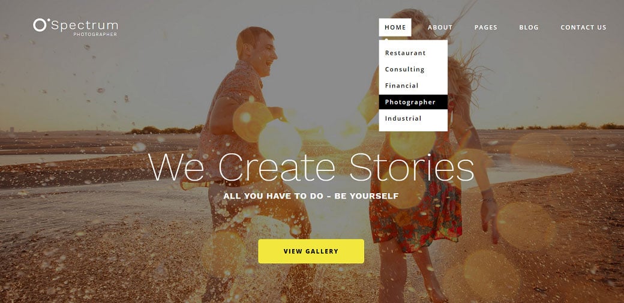
Task: Open the CONTACT US page
Action: 583,28
